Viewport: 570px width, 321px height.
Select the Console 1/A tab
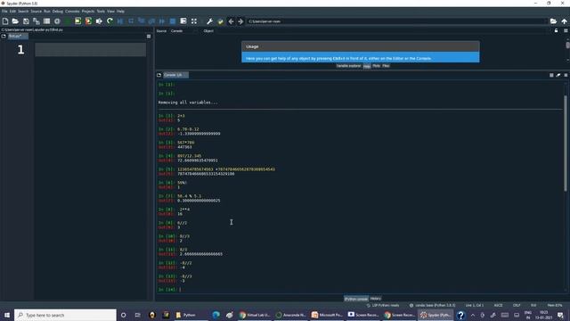click(x=175, y=75)
